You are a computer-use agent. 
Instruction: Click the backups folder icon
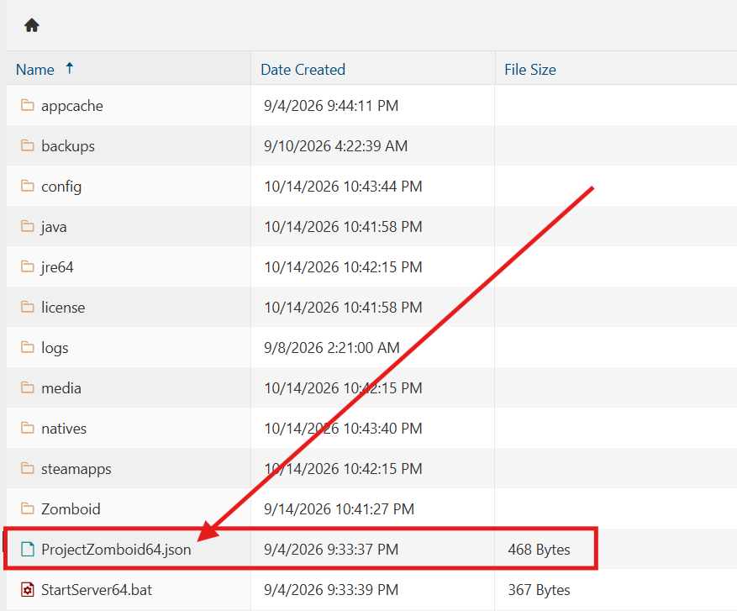(x=27, y=145)
